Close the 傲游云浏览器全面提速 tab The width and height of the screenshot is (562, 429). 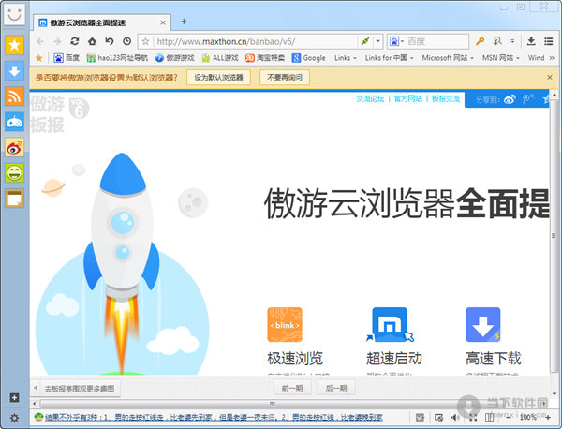pos(163,22)
